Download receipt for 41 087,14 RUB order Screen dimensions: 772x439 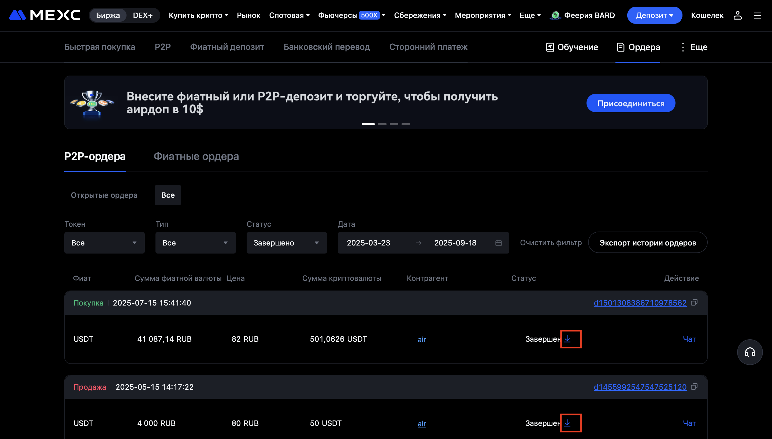(x=567, y=339)
